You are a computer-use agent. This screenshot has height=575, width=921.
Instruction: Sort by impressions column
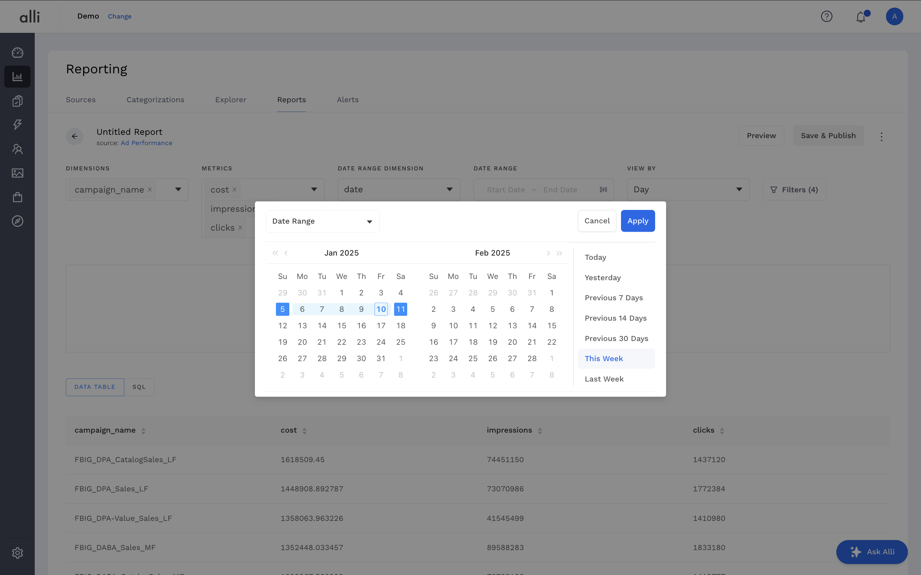540,431
